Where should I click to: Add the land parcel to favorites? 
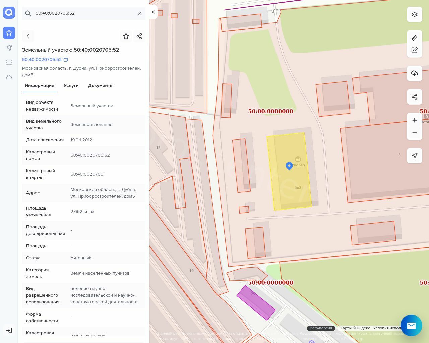point(126,36)
